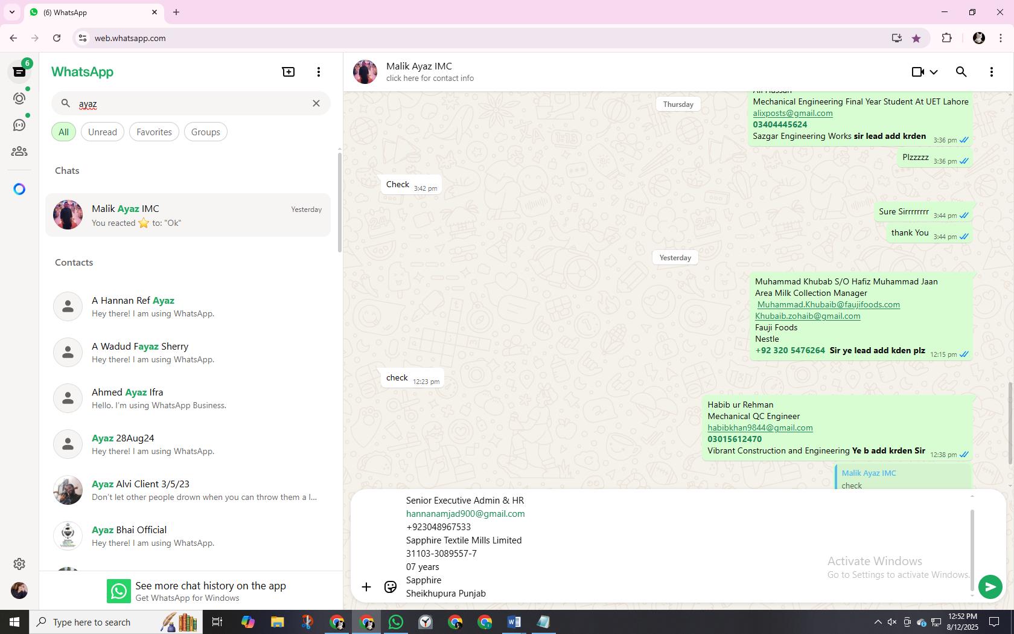The width and height of the screenshot is (1014, 634).
Task: Open the Meta AI circle icon
Action: click(x=19, y=189)
